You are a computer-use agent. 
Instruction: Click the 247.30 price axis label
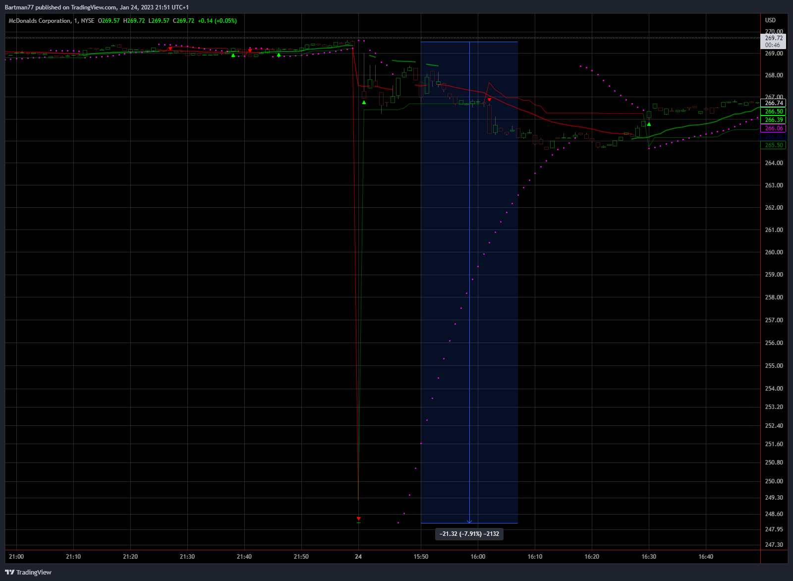point(774,545)
